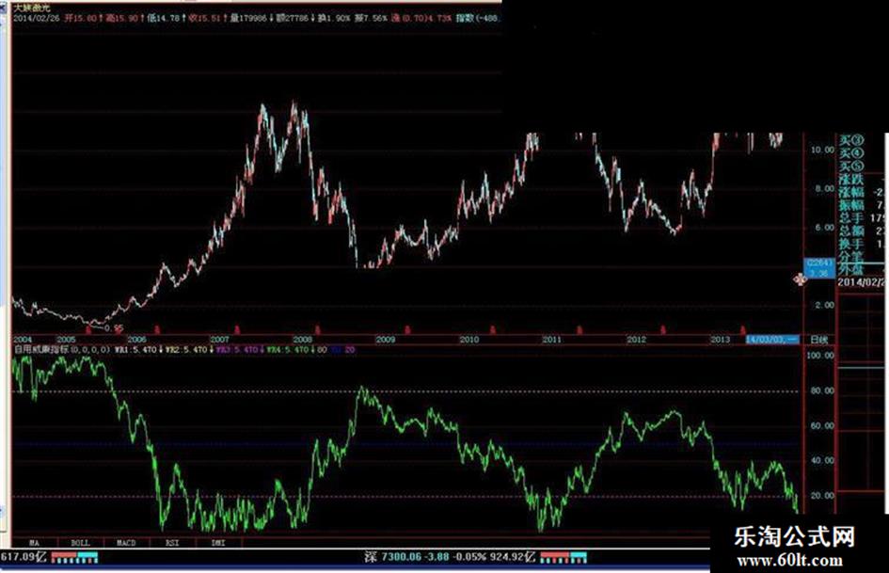Click the crosshair cursor icon beside price axis
The width and height of the screenshot is (889, 573).
click(800, 279)
